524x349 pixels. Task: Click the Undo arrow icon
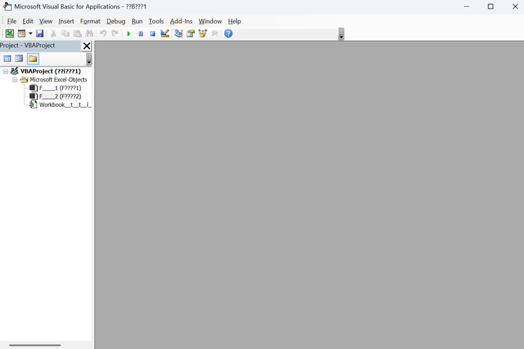(103, 34)
